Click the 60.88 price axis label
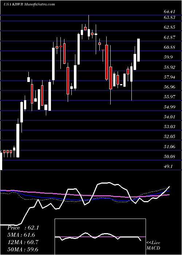Screen dimensions: 182x255 (x=169, y=47)
